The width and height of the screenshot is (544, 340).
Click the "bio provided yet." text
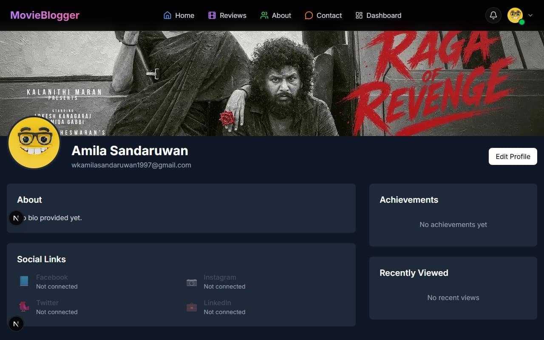(55, 218)
